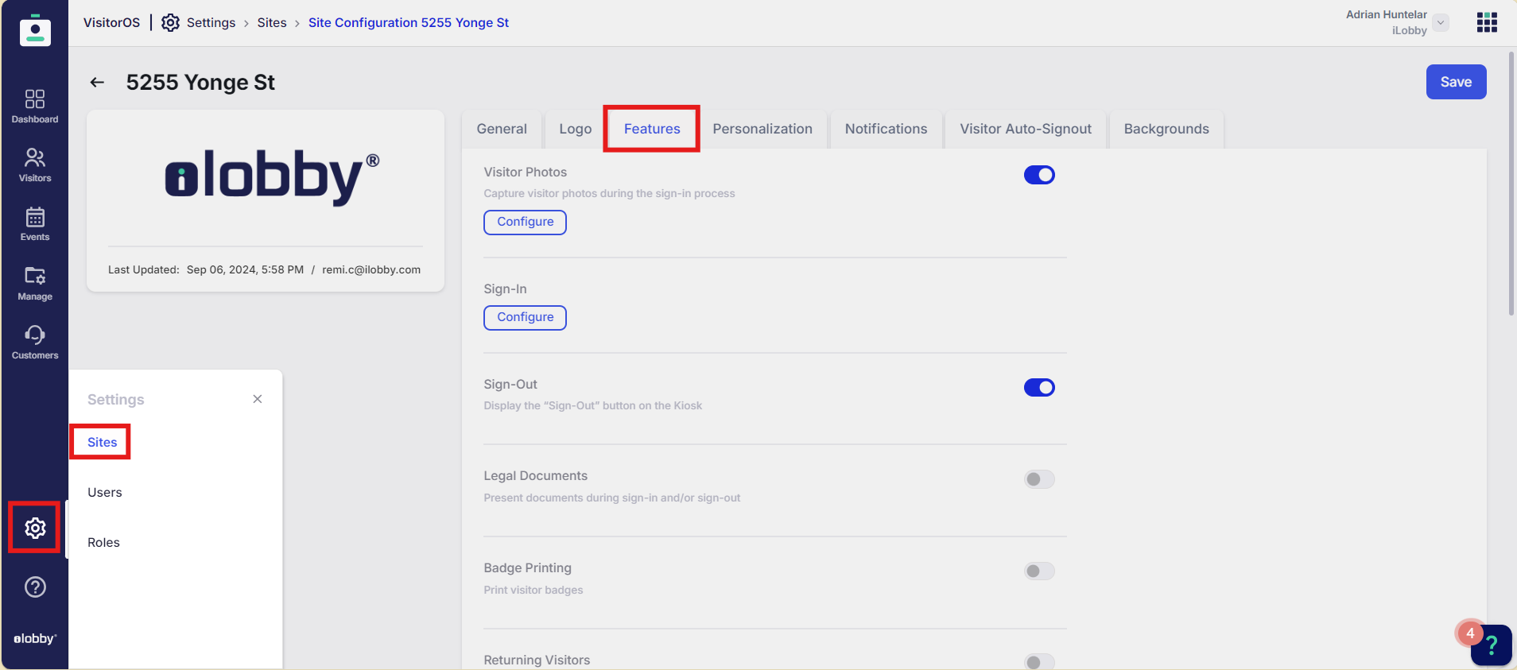Image resolution: width=1517 pixels, height=670 pixels.
Task: Open the Personalization tab
Action: [x=762, y=130]
